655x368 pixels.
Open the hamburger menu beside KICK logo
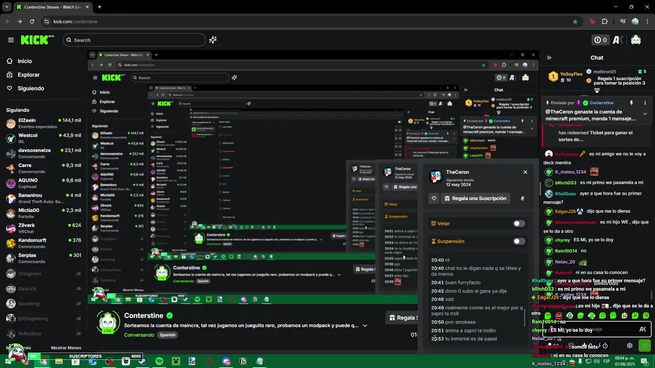(x=11, y=40)
